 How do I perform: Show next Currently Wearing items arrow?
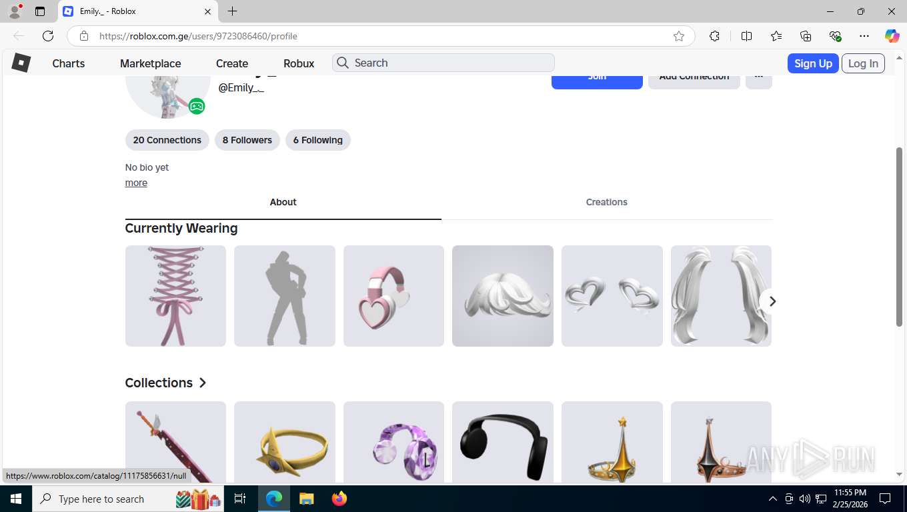point(772,301)
